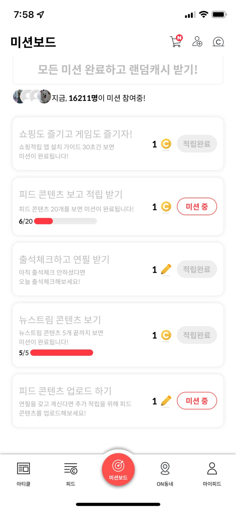Go to the ON동네 tab

coord(165,474)
